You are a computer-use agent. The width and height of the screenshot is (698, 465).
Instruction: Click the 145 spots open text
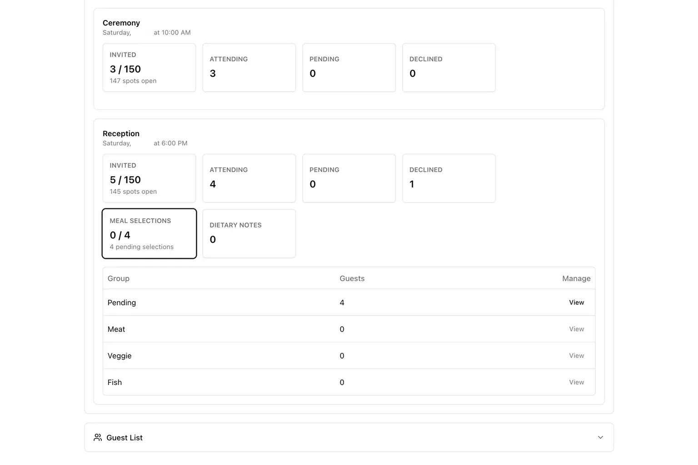coord(133,192)
